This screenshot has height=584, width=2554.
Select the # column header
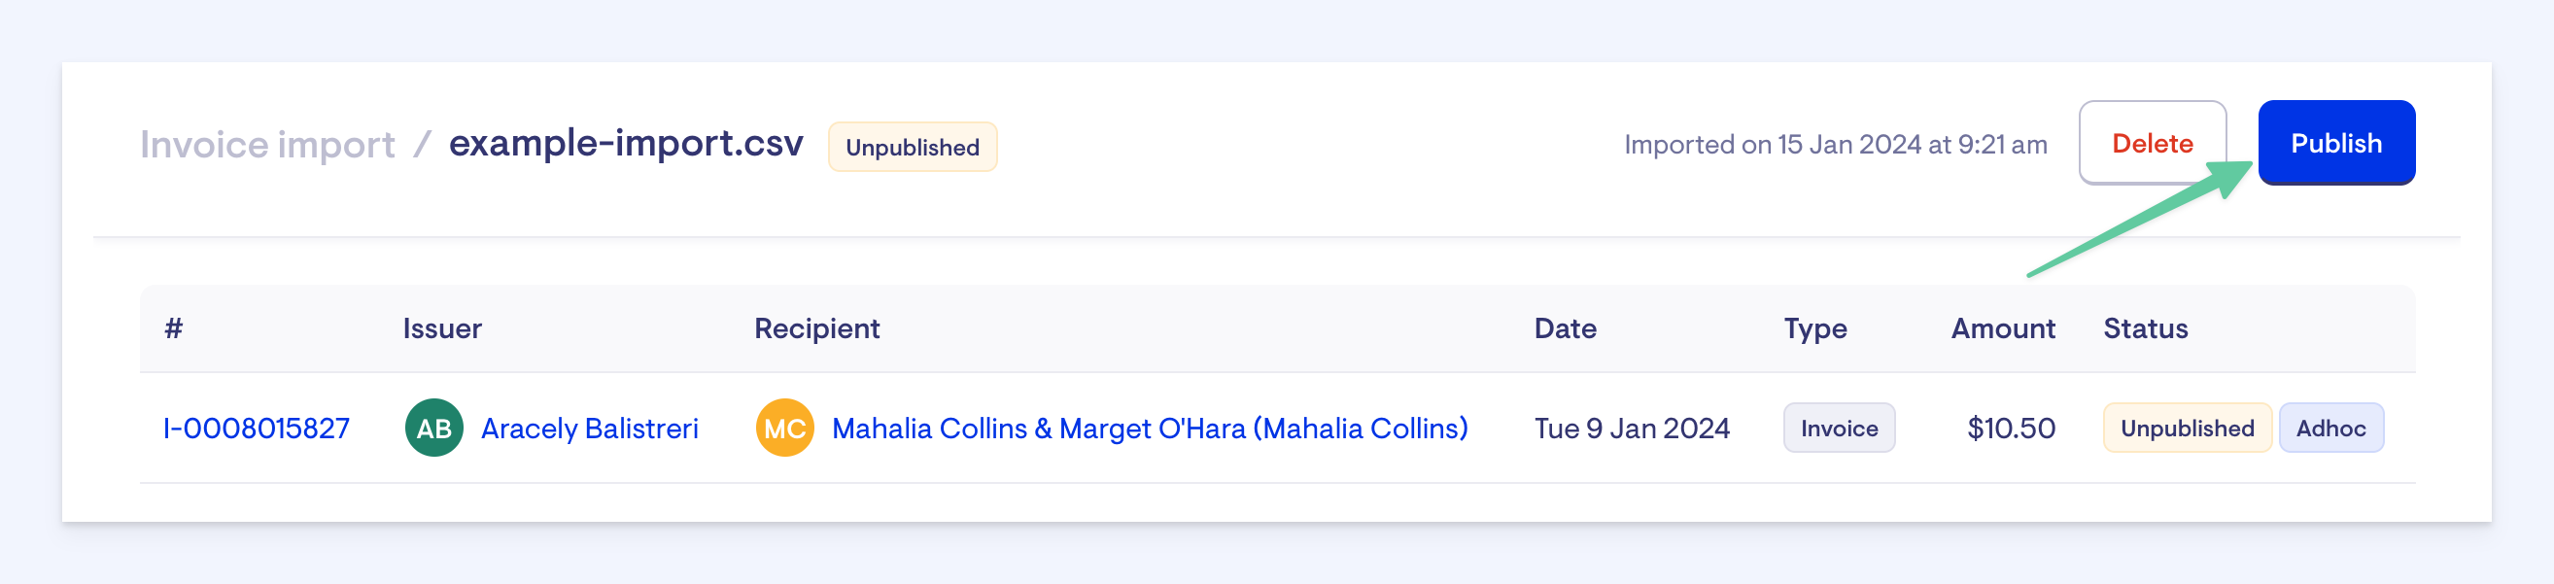pos(174,328)
